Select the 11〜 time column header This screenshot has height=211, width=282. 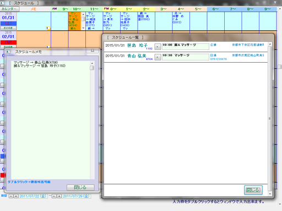94,9
